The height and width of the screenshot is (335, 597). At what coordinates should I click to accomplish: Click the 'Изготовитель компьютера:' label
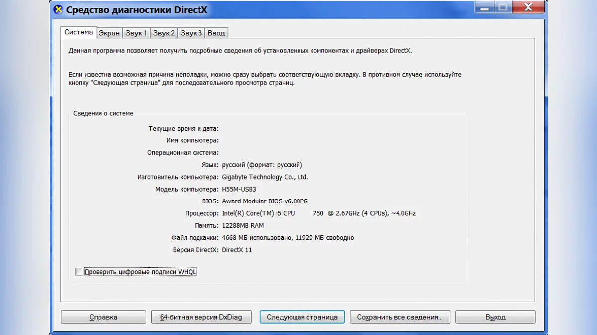(x=178, y=177)
